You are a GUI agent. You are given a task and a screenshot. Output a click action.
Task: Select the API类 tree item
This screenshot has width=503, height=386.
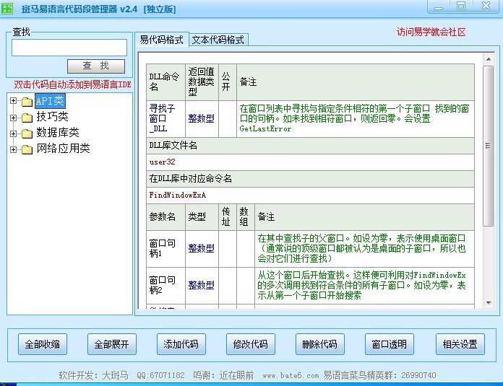[50, 101]
